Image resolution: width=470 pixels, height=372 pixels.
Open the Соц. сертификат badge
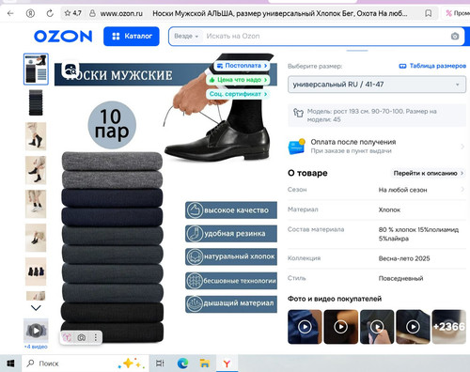tap(238, 94)
